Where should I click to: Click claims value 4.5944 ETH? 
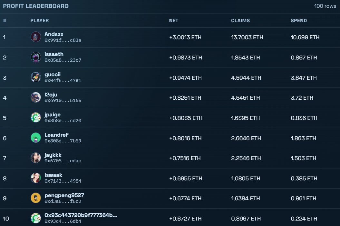(246, 78)
